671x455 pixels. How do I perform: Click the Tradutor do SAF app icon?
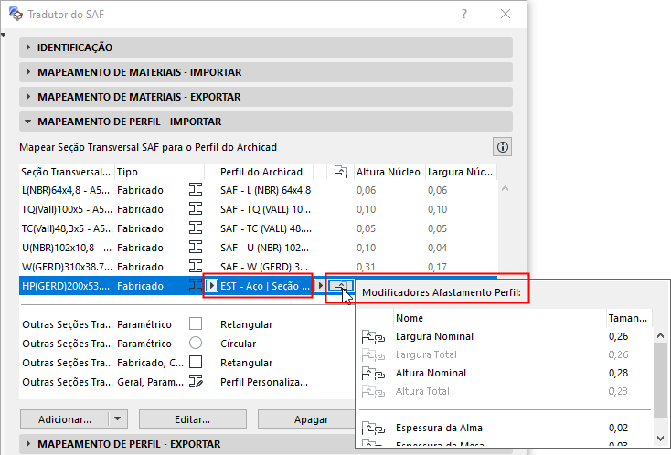[x=16, y=14]
